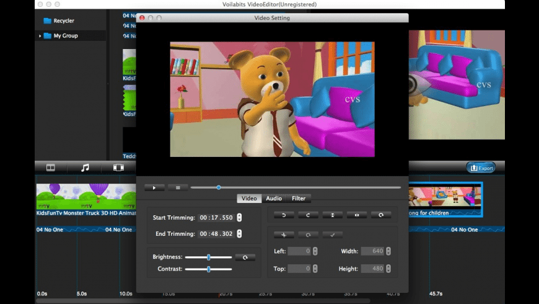The height and width of the screenshot is (304, 539).
Task: Click the Top crop value field
Action: [x=299, y=269]
